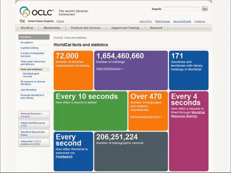Open WorldCat gold records sub-item
Image resolution: width=231 pixels, height=173 pixels.
(x=31, y=75)
